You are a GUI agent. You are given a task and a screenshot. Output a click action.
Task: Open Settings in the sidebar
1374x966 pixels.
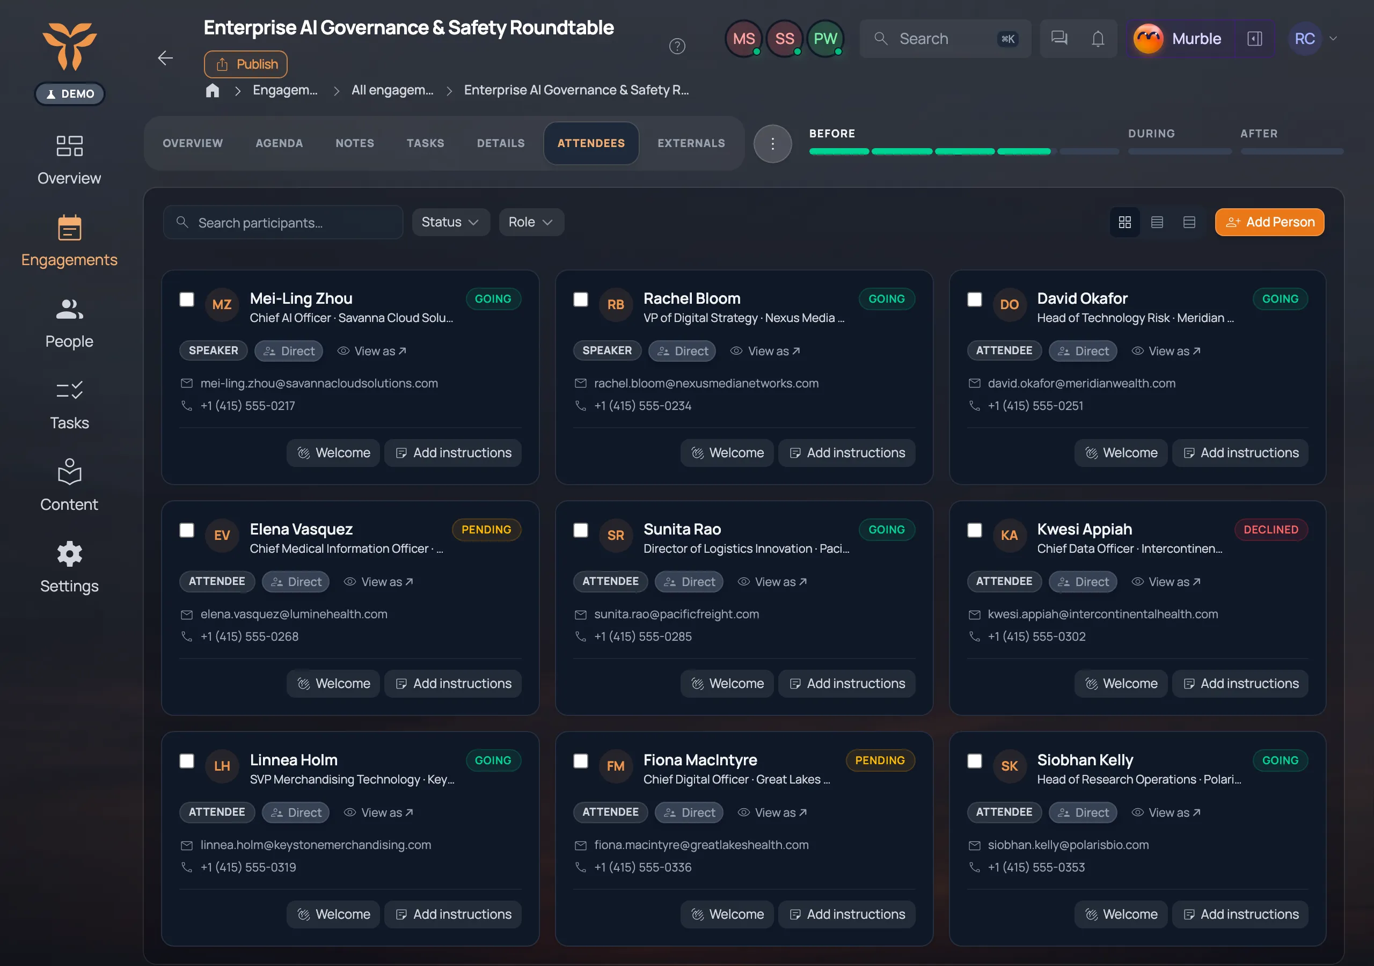click(69, 567)
